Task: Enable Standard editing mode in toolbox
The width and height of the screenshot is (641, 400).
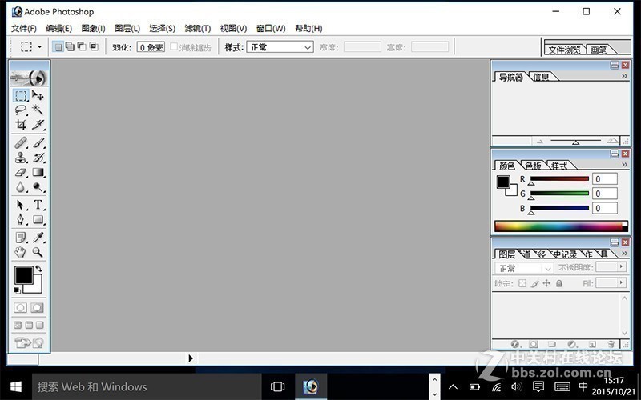Action: 21,308
